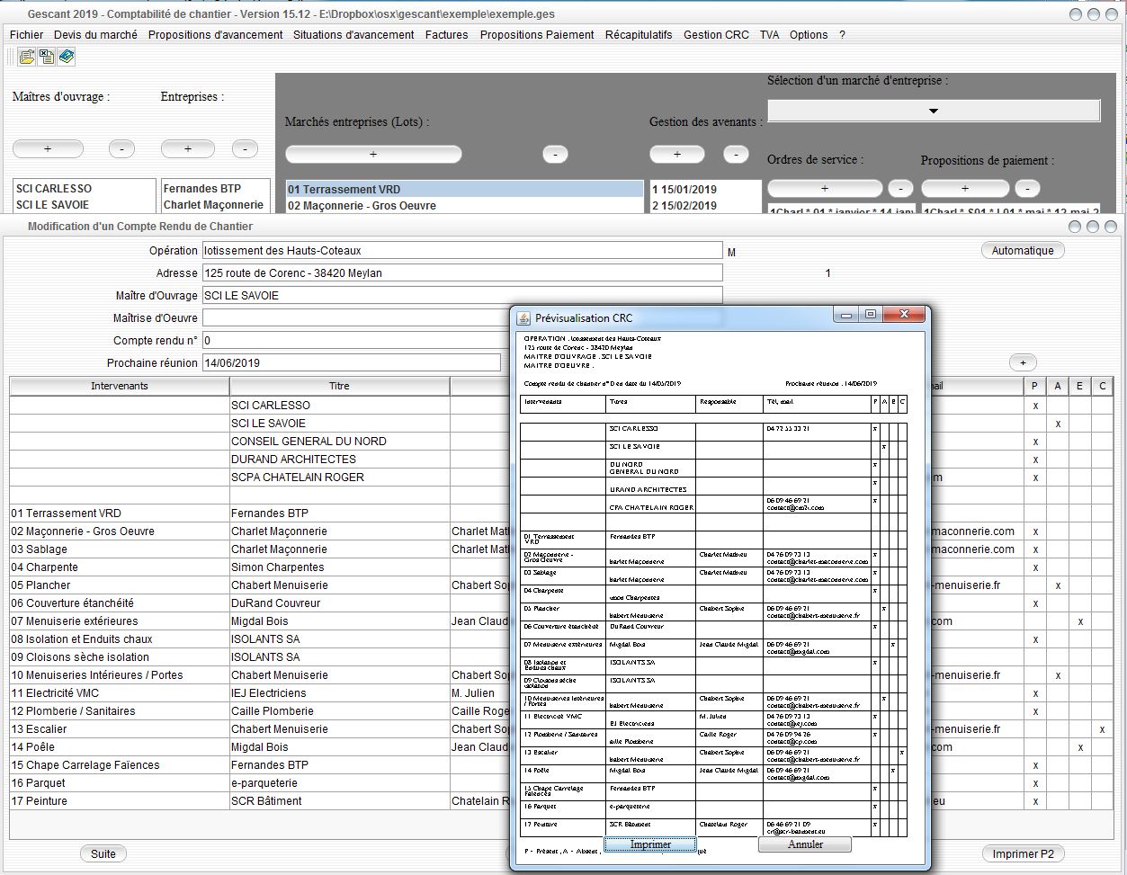The height and width of the screenshot is (875, 1127).
Task: Click the Suite button
Action: 103,853
